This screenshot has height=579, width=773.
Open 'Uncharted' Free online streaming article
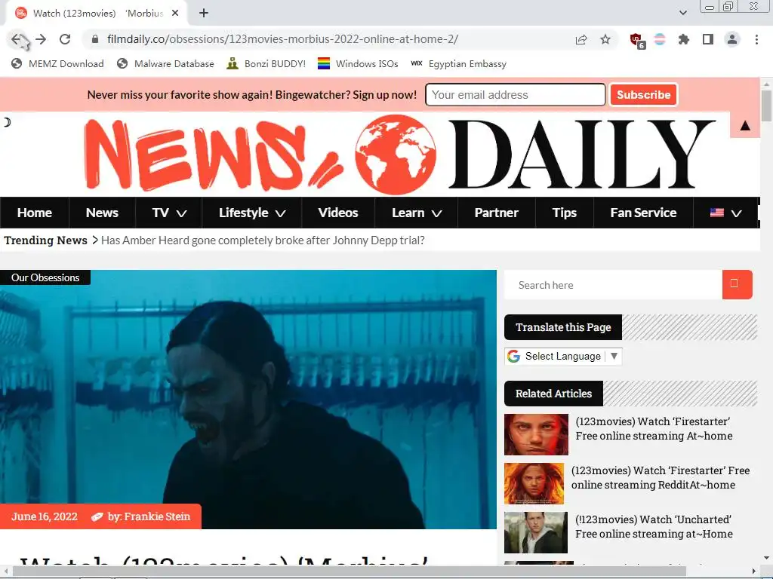(654, 526)
